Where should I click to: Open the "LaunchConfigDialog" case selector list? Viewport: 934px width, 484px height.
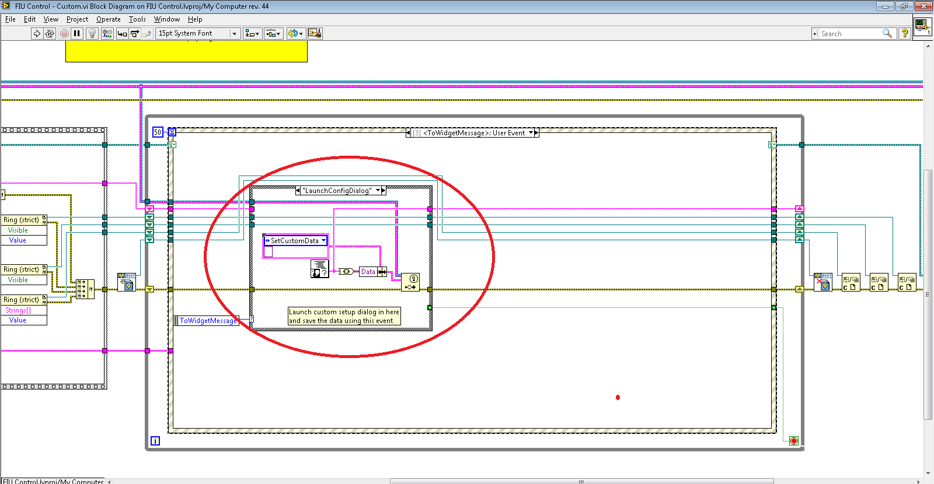point(378,191)
